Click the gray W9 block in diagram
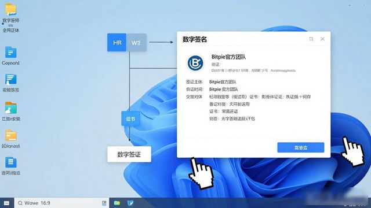Image resolution: width=371 pixels, height=208 pixels. tap(136, 42)
